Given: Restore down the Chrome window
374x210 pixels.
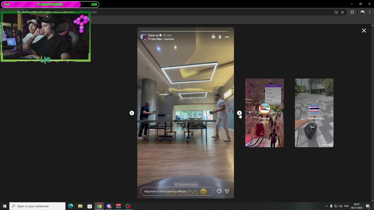Looking at the screenshot, I should click(x=360, y=4).
